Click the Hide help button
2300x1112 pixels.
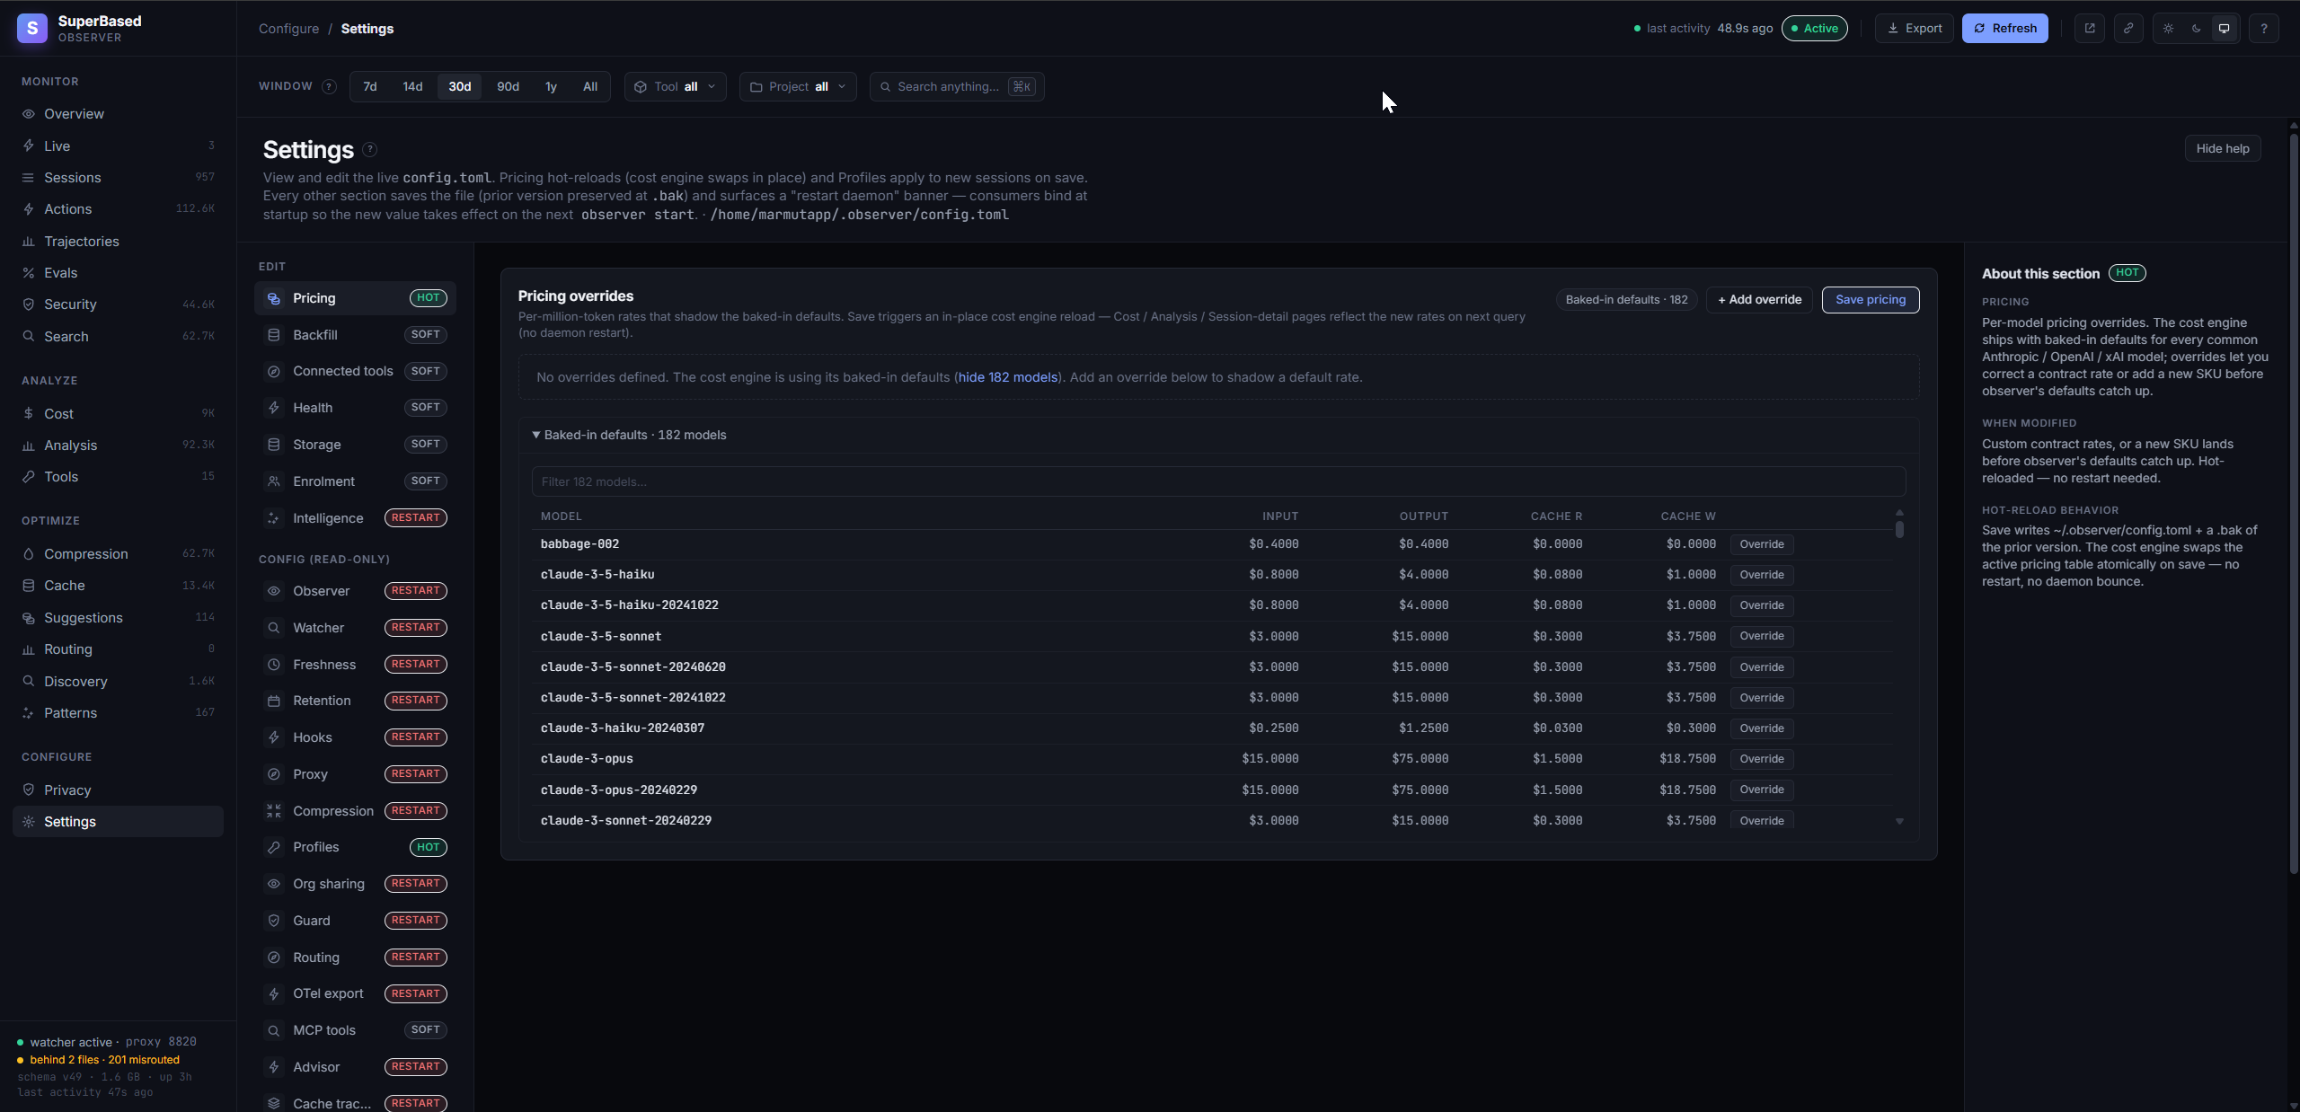coord(2223,148)
